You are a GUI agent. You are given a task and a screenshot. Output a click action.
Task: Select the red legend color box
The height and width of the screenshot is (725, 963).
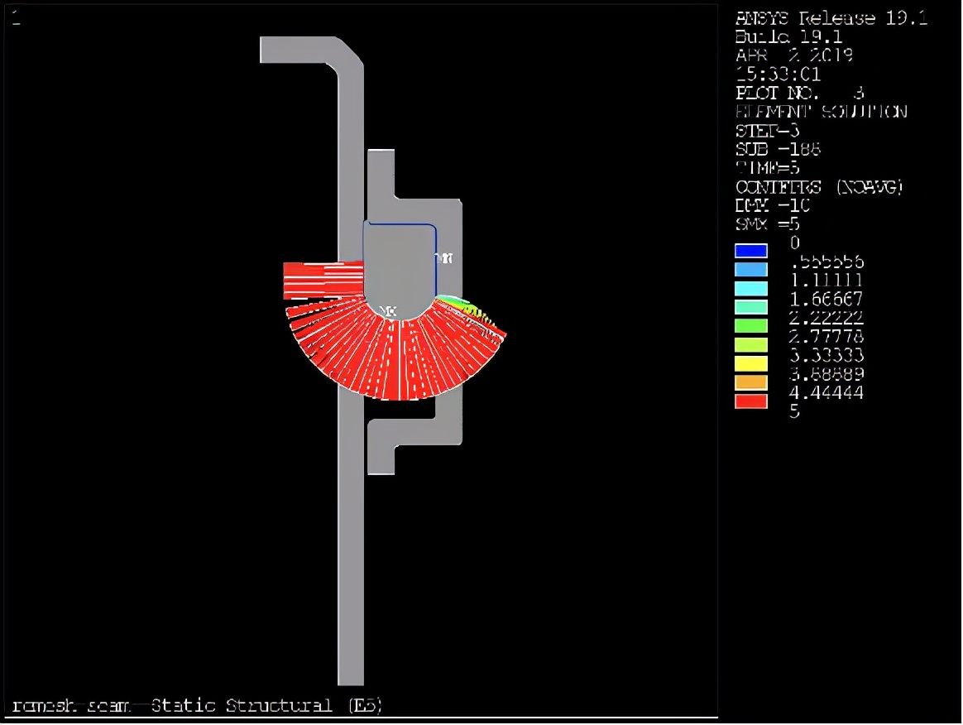[x=751, y=401]
